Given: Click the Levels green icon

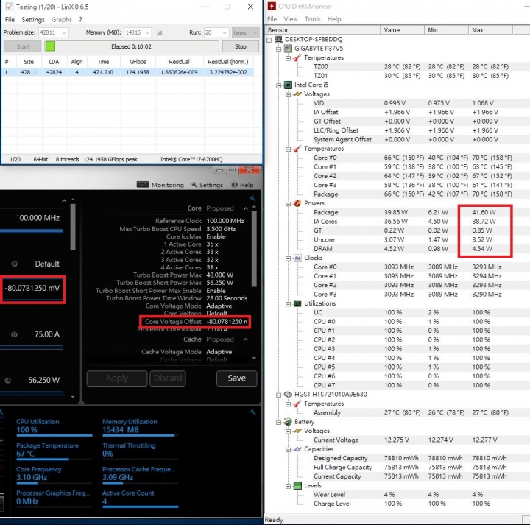Looking at the screenshot, I should [x=297, y=485].
